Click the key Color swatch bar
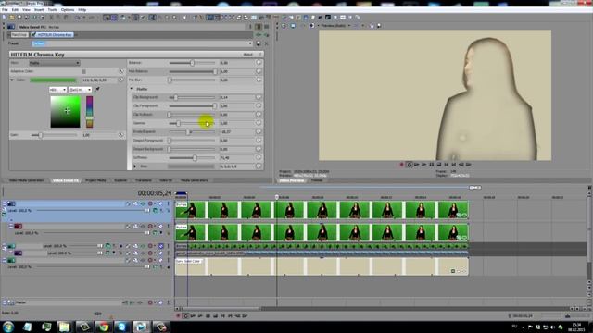The width and height of the screenshot is (593, 333). (x=53, y=80)
